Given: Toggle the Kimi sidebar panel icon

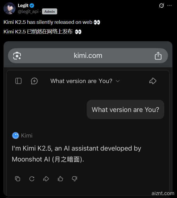Looking at the screenshot, I should point(18,81).
